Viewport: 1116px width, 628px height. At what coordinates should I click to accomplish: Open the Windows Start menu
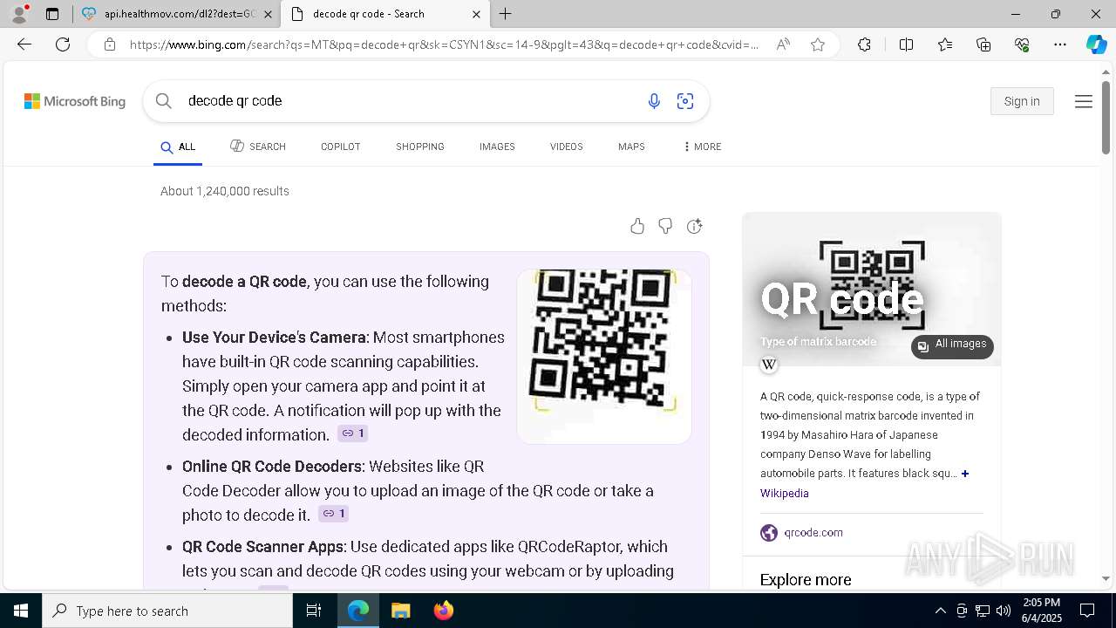[x=21, y=611]
